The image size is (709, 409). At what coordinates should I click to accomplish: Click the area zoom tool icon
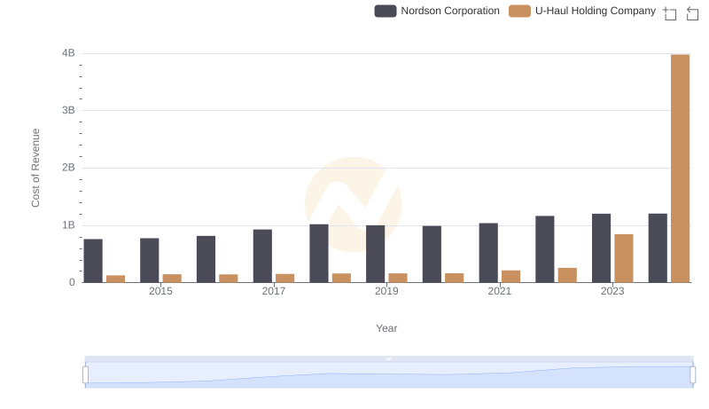point(670,13)
